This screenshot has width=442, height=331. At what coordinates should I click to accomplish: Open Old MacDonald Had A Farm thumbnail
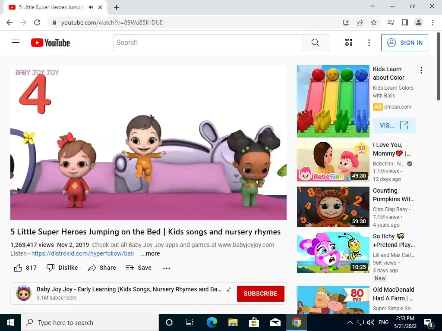point(333,300)
